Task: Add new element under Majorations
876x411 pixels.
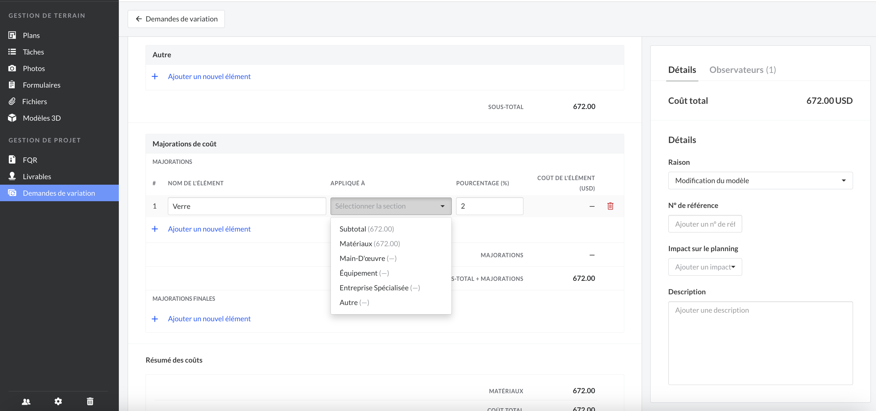Action: pos(209,229)
